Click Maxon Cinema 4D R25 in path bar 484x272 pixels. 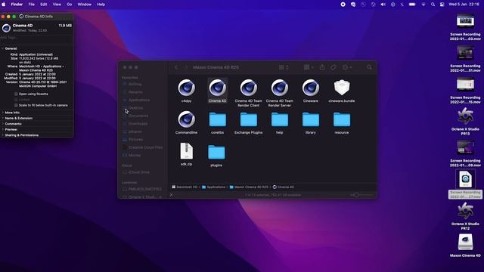tap(249, 187)
